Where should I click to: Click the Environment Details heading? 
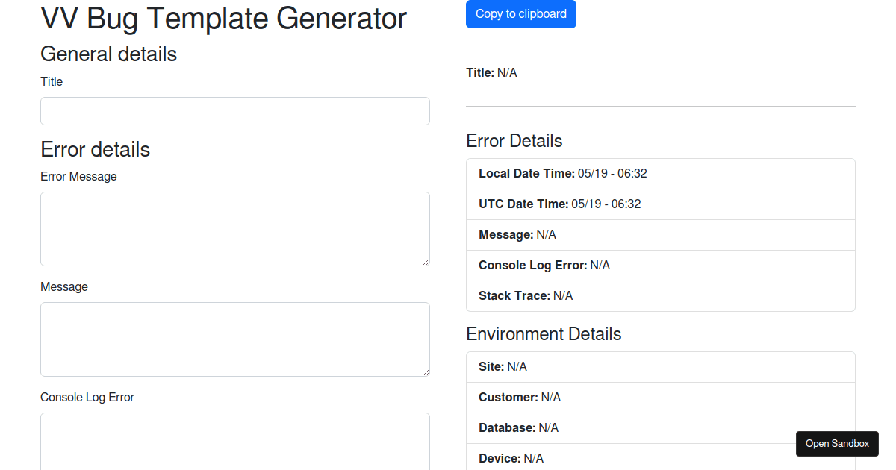(544, 334)
